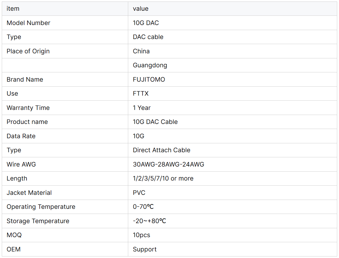This screenshot has height=258, width=339.
Task: Click the "30AWG-28AWG-24AWG" wire value
Action: tap(168, 164)
